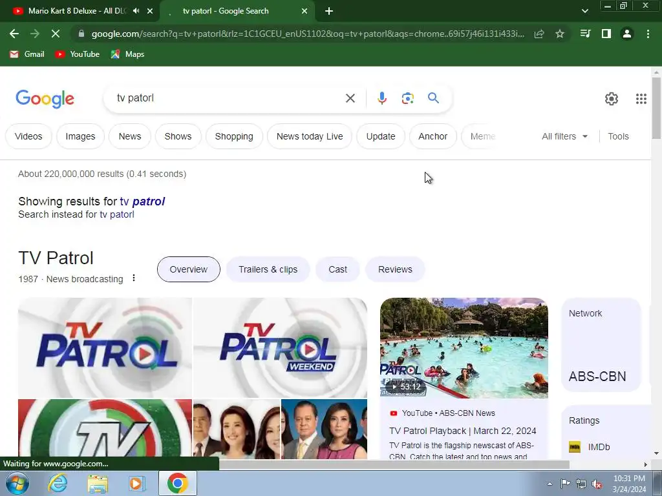Screen dimensions: 662x496
Task: Open the Chrome profile icon
Action: pos(627,34)
